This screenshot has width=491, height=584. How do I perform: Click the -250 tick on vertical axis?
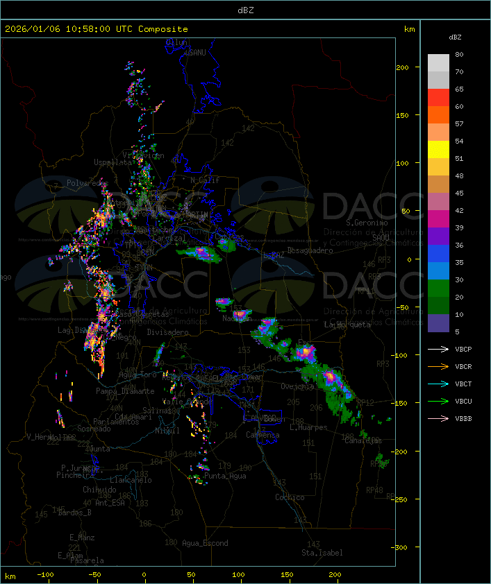click(401, 499)
